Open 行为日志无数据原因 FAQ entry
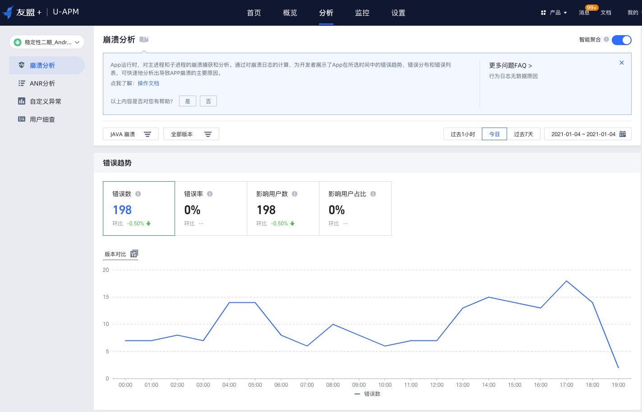 [x=513, y=76]
